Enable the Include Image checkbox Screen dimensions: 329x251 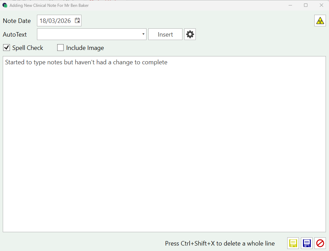[60, 48]
